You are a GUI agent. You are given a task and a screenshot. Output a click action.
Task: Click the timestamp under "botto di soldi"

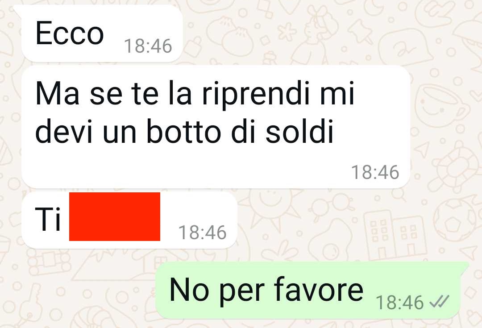[375, 172]
